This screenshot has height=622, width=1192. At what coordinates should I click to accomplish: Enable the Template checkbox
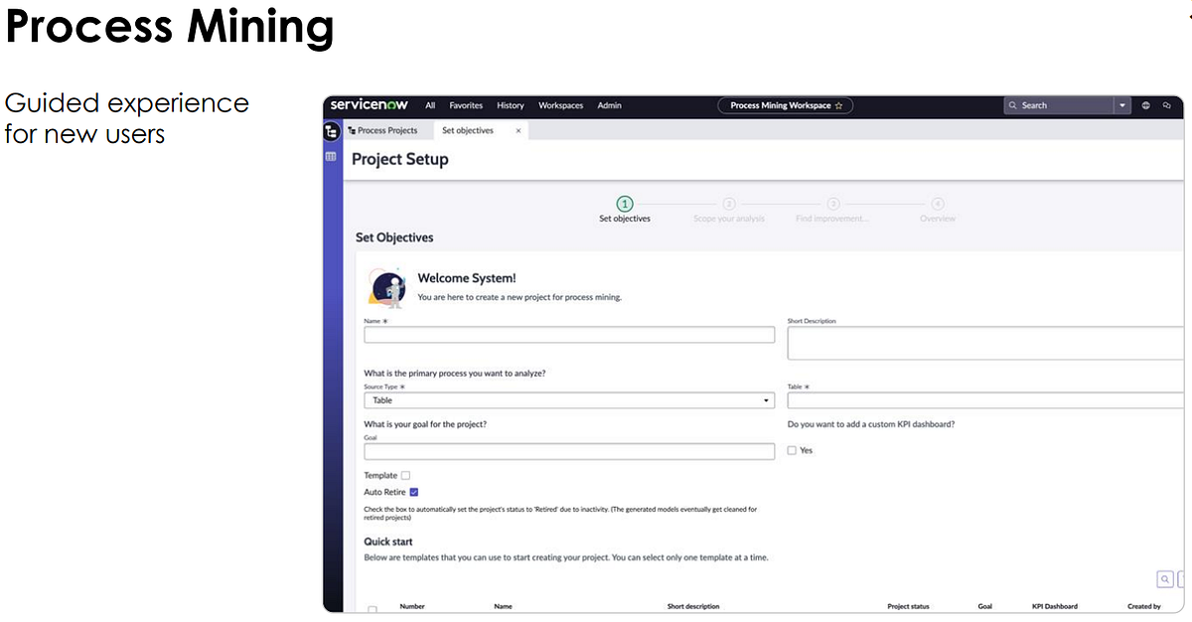click(404, 475)
